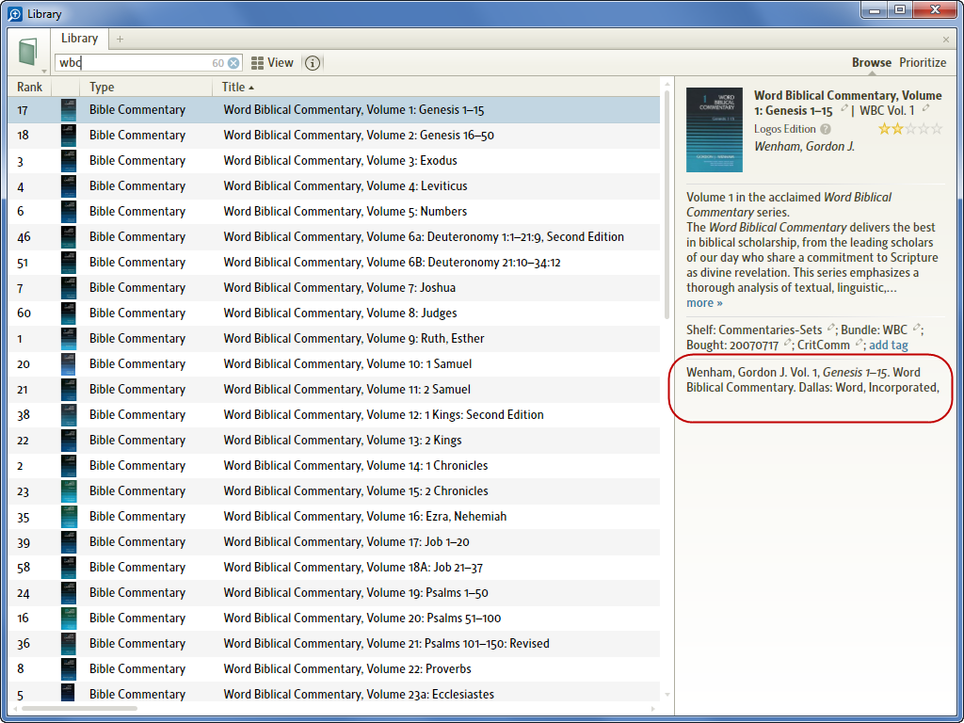Rate the resource four stars
964x723 pixels.
coord(924,128)
